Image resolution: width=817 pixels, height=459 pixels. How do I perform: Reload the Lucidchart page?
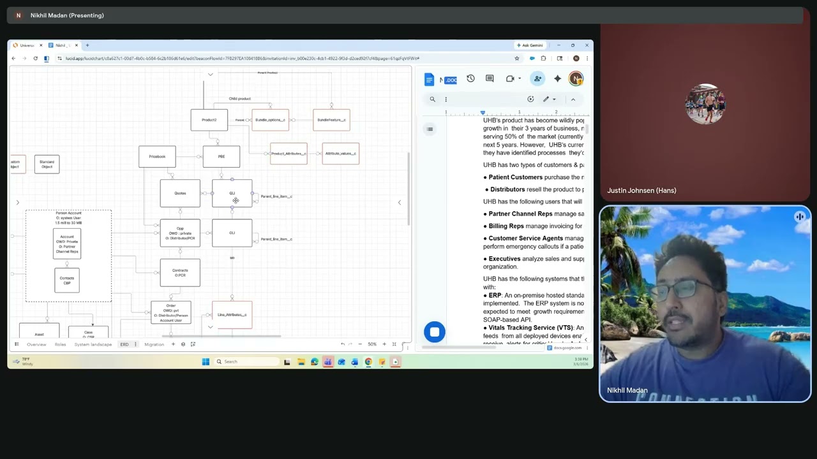click(35, 58)
